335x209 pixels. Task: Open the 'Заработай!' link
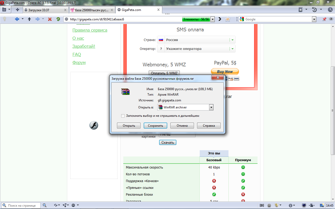84,46
